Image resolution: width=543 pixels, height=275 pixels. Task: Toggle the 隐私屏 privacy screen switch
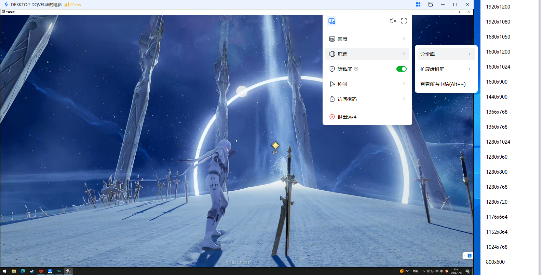[x=401, y=69]
